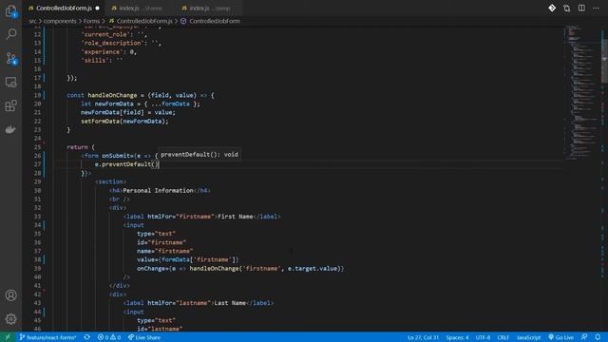Click the src breadcrumb

click(32, 21)
